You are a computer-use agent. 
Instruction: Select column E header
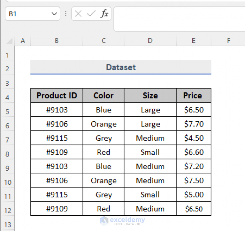(194, 41)
